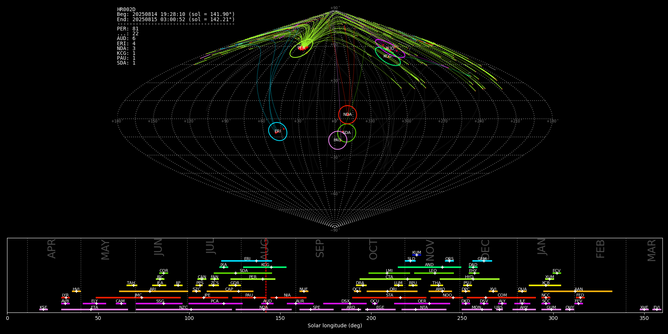The image size is (668, 334).
Task: Click the +300 longitude label on map
Action: pyautogui.click(x=406, y=121)
